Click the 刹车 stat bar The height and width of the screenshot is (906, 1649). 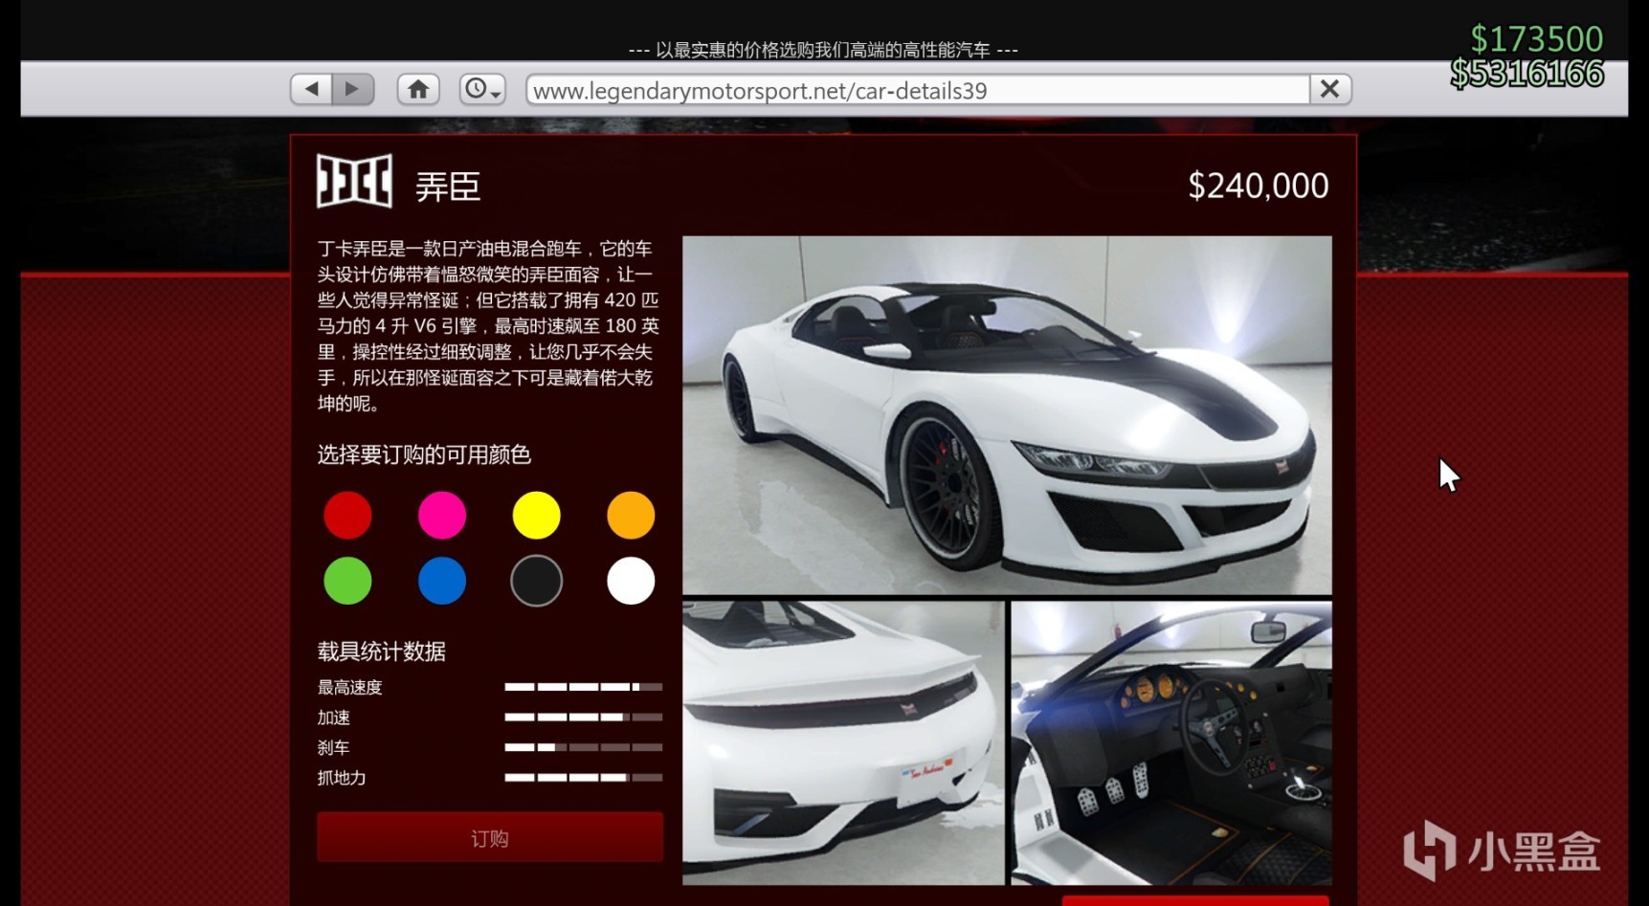(x=584, y=747)
